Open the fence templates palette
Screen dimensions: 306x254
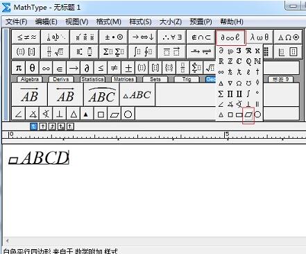(26, 51)
